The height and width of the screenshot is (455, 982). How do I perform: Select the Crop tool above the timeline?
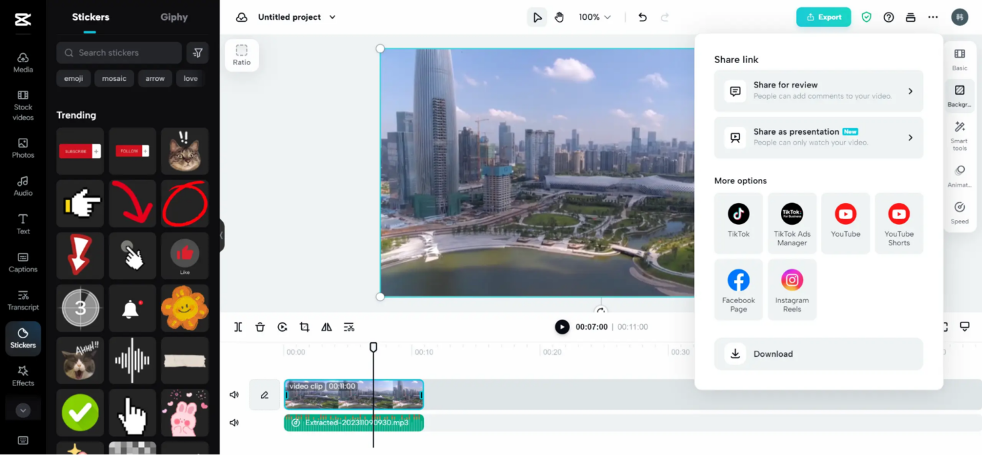coord(304,326)
